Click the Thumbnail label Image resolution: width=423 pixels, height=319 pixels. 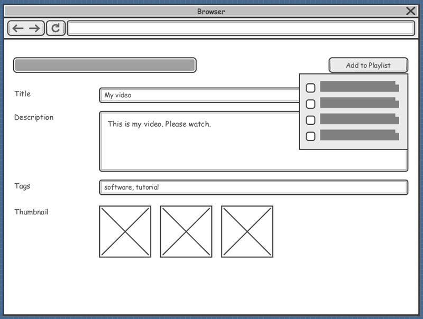click(x=32, y=212)
